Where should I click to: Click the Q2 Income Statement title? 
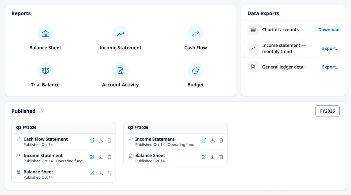[x=155, y=139]
